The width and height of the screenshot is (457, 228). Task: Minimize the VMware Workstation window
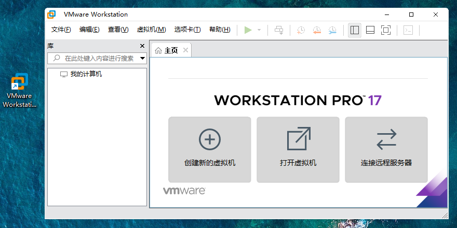(x=387, y=15)
